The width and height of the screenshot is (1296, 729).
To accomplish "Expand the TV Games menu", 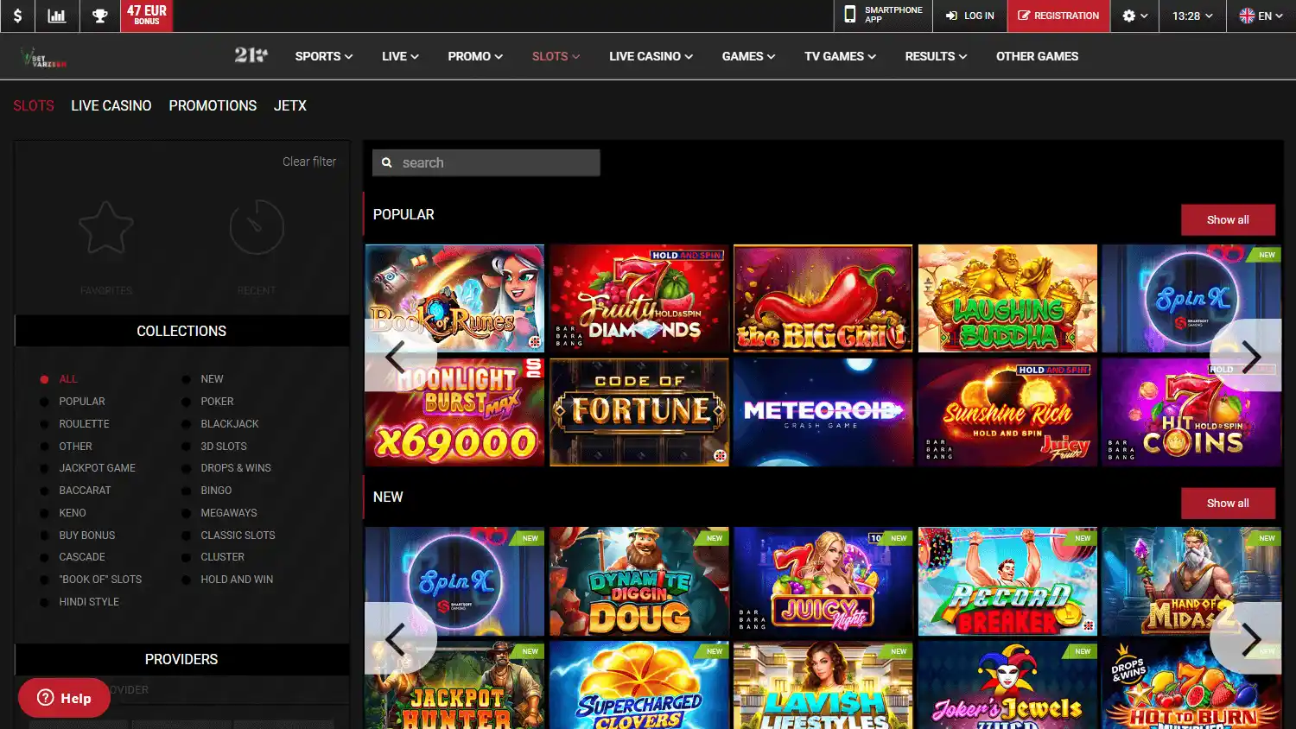I will pyautogui.click(x=840, y=56).
